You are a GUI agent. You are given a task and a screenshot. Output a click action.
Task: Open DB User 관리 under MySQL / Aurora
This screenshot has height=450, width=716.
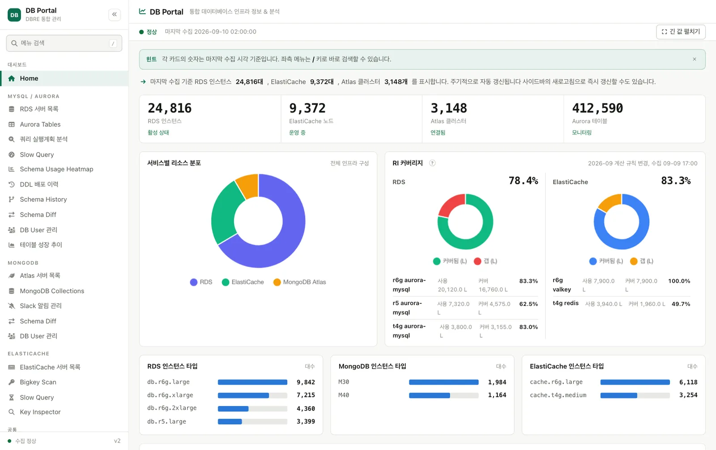pos(64,230)
